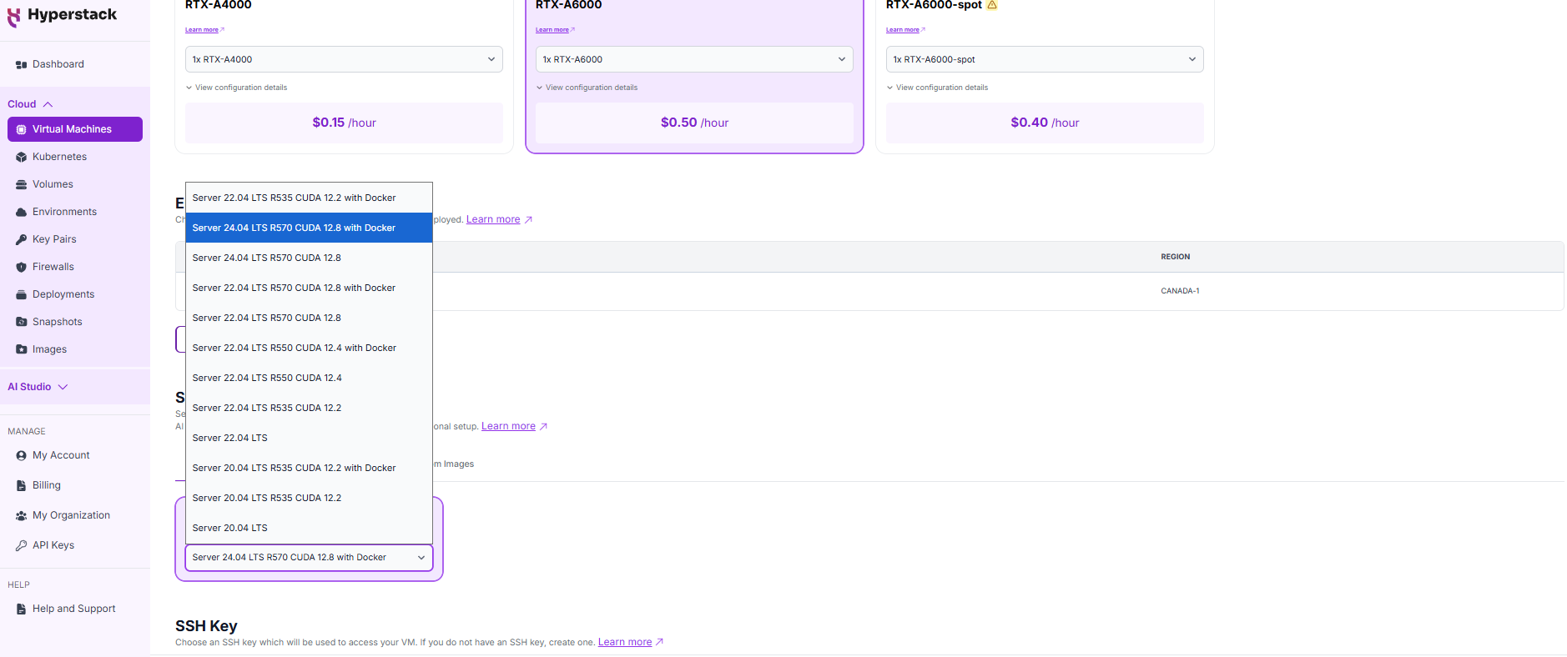Click the Virtual Machines icon
The width and height of the screenshot is (1567, 657).
[22, 129]
